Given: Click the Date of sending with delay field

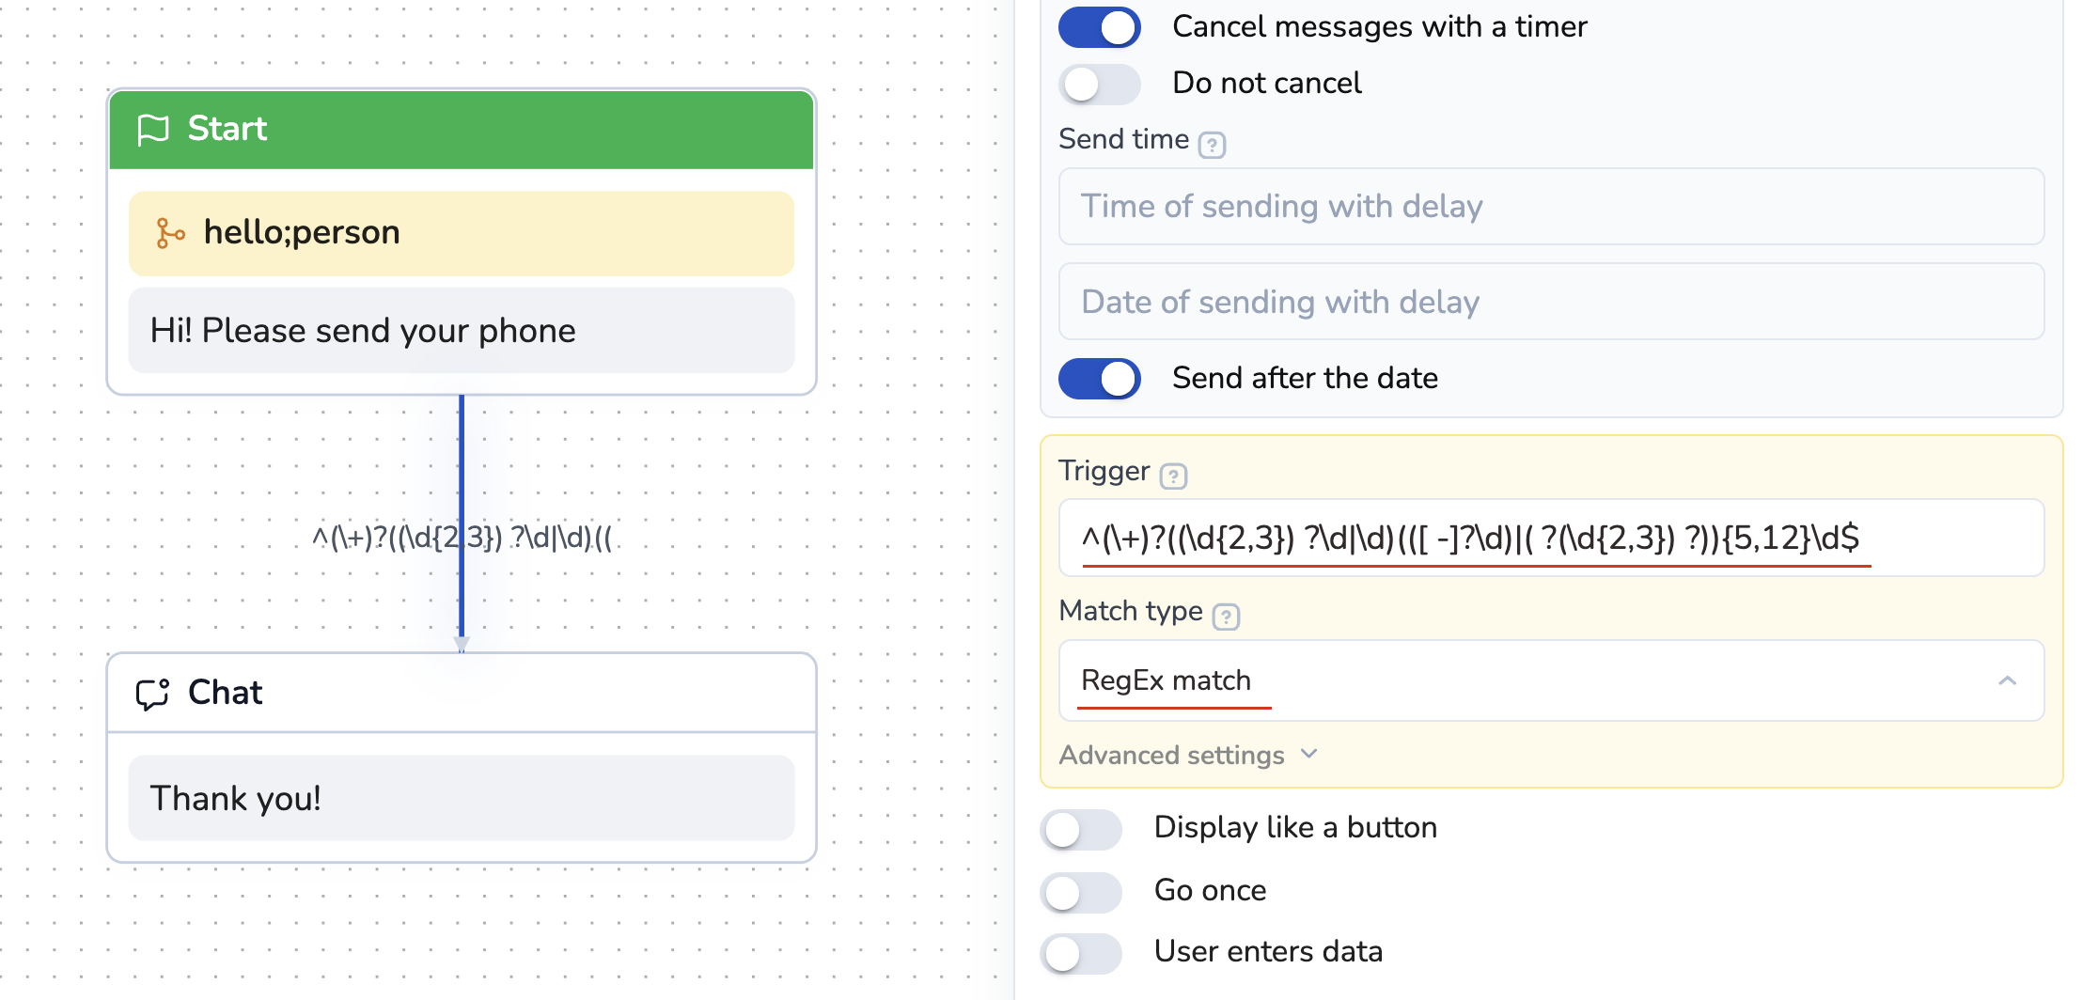Looking at the screenshot, I should [x=1551, y=302].
